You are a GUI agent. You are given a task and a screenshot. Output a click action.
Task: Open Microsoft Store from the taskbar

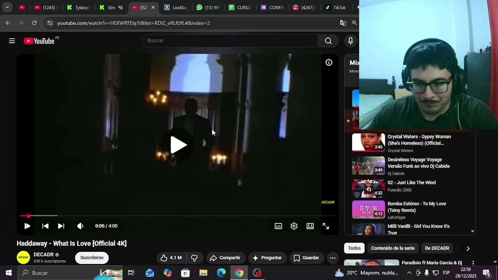(185, 273)
